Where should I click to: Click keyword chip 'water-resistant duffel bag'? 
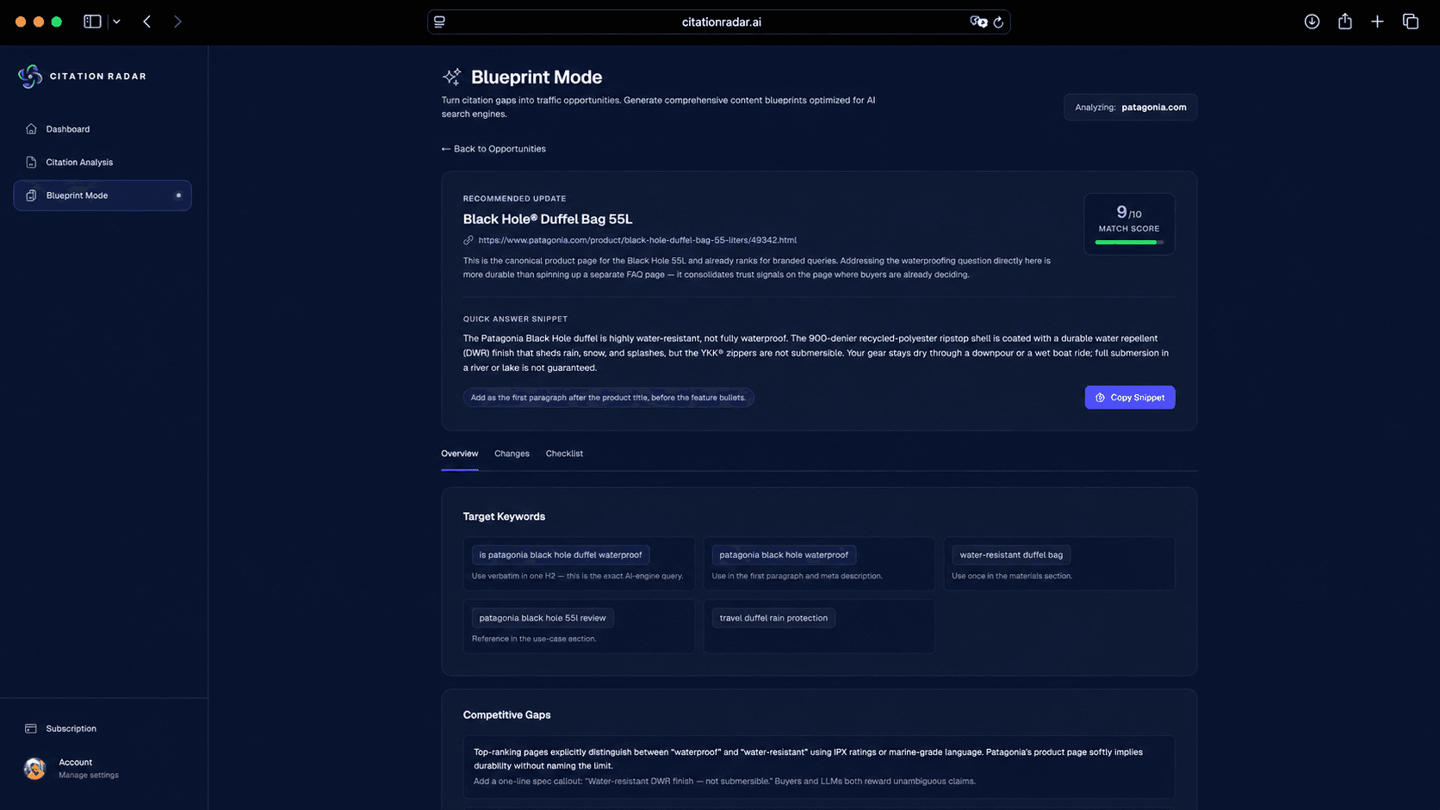[1011, 555]
